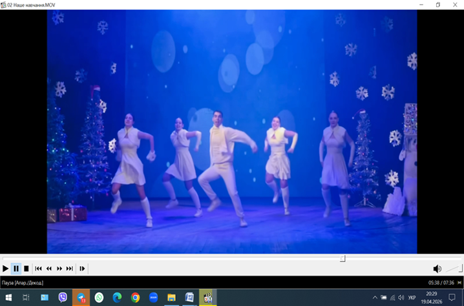
Task: Open the Windows notification center
Action: coord(452,298)
